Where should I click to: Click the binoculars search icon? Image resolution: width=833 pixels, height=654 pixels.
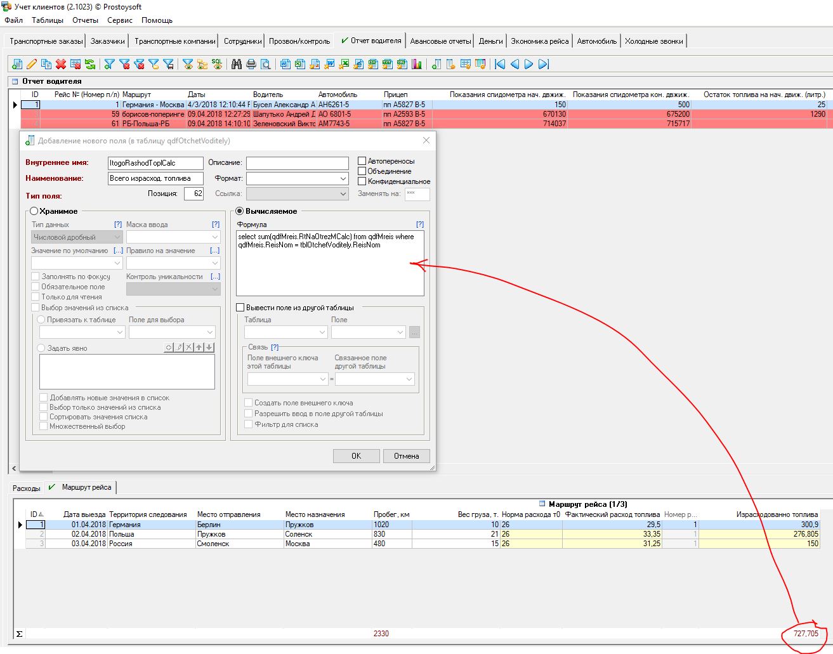(x=237, y=64)
